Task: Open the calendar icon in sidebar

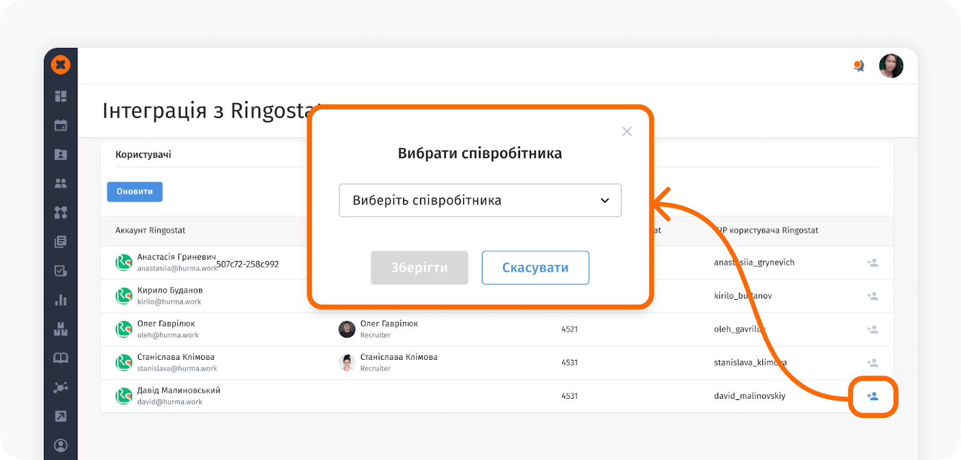Action: (61, 125)
